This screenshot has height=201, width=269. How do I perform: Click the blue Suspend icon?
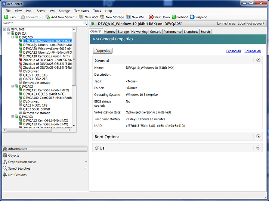coord(192,17)
